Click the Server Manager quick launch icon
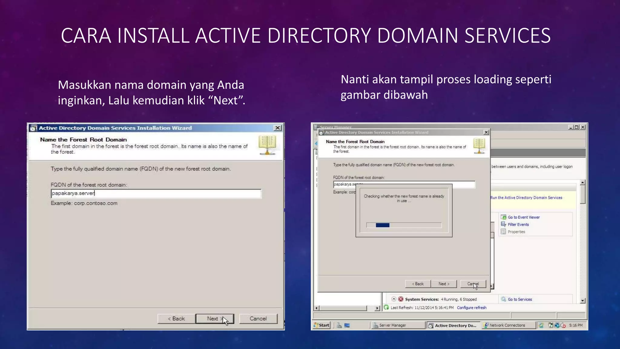 coord(339,325)
